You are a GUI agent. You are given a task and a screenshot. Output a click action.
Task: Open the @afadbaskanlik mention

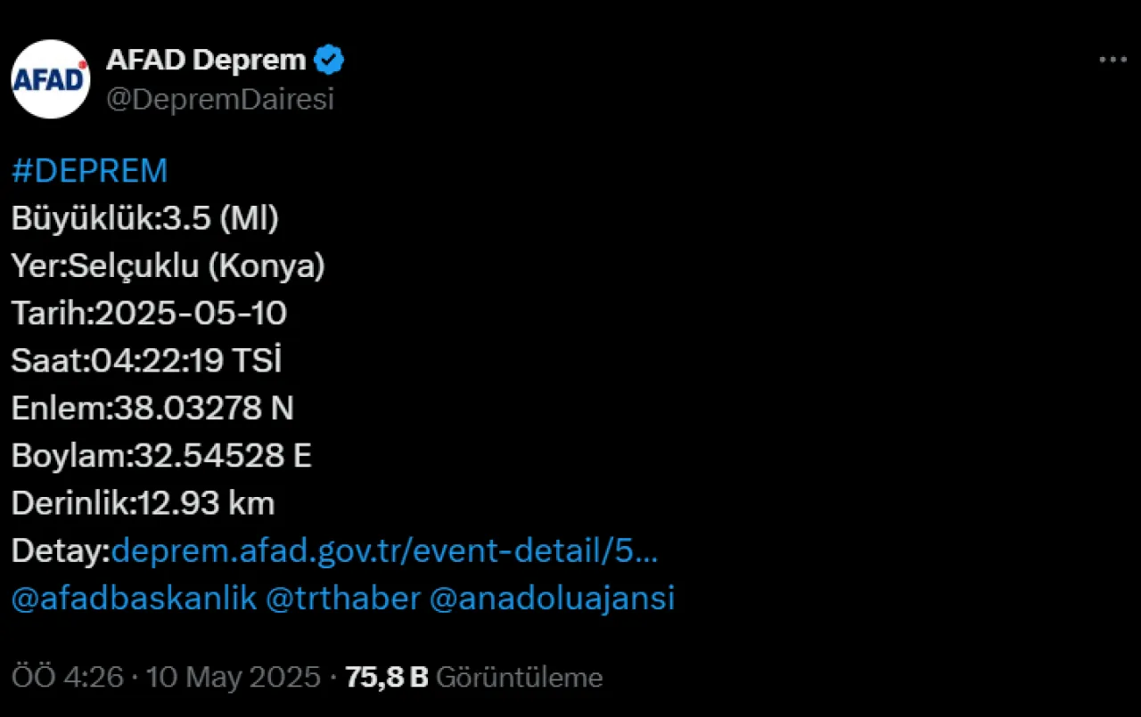coord(135,599)
